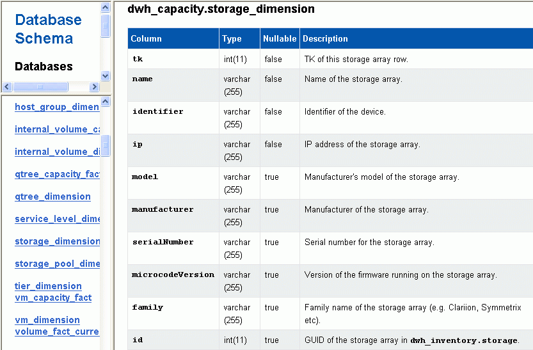Click the top frame's scroll down arrow
533x350 pixels.
(106, 76)
